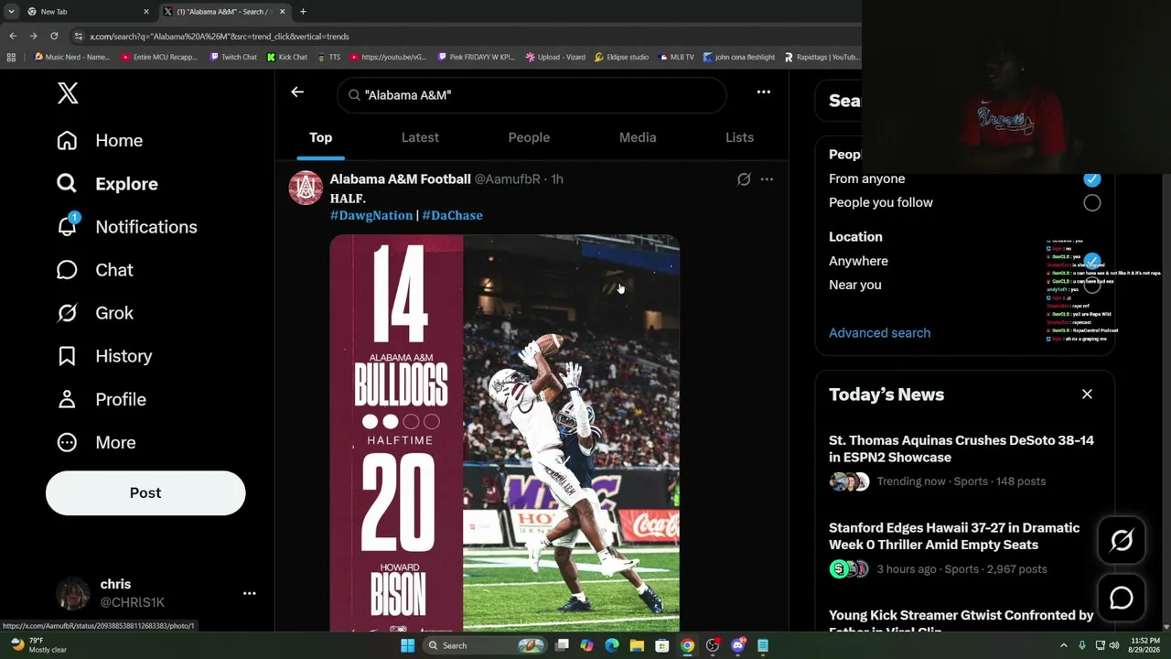
Task: Click the chris account avatar
Action: [73, 593]
